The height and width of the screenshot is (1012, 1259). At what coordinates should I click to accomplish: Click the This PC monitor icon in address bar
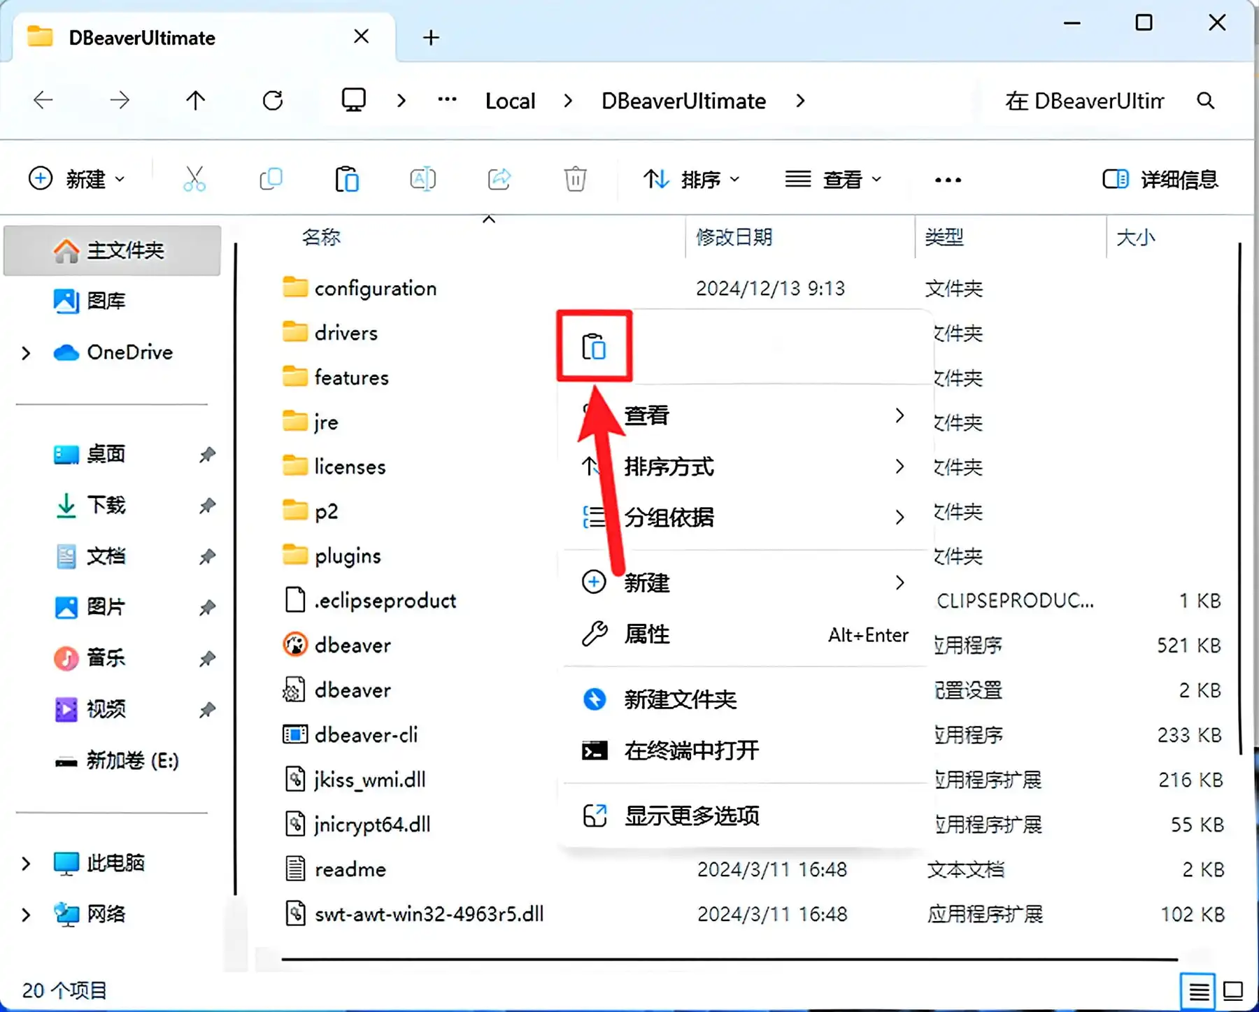354,101
